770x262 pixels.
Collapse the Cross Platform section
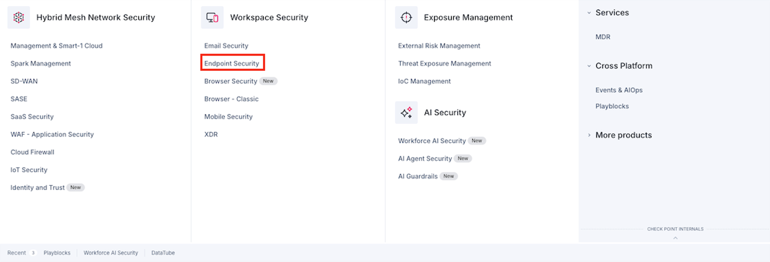pyautogui.click(x=589, y=66)
